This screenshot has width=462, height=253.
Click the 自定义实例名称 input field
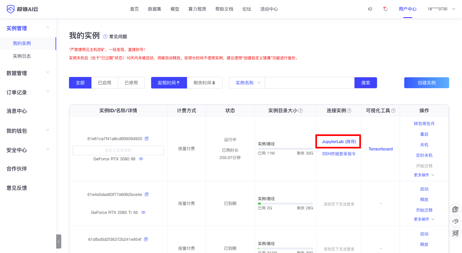tap(118, 150)
